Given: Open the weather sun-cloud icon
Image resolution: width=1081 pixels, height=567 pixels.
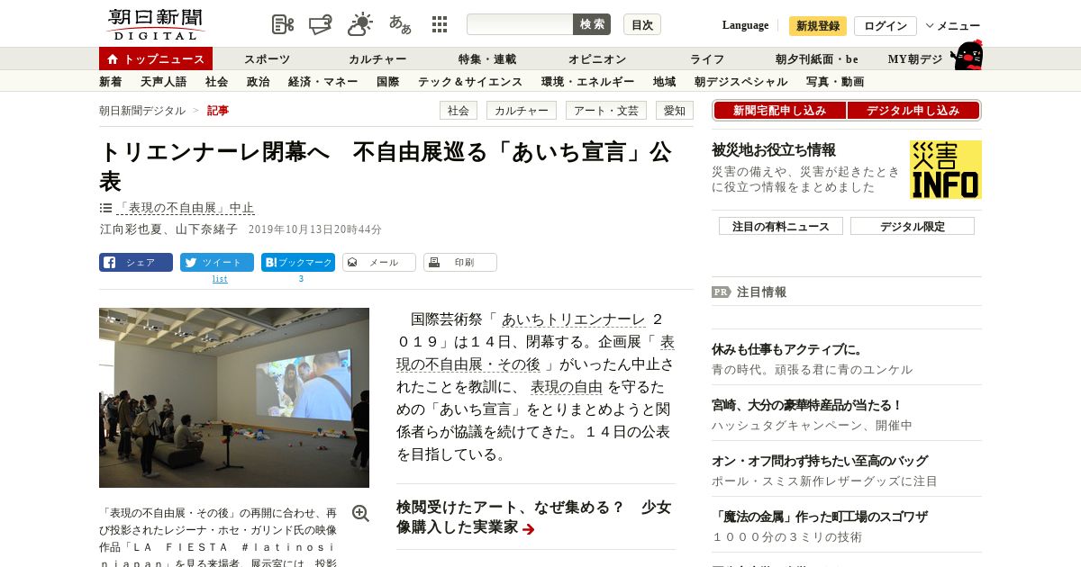Looking at the screenshot, I should [360, 24].
